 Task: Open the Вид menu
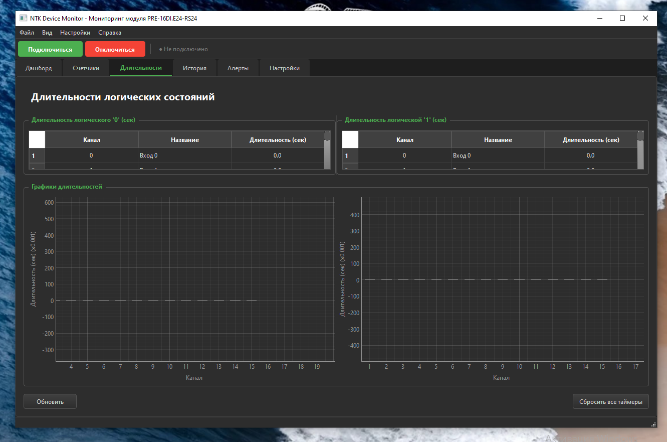(x=47, y=33)
